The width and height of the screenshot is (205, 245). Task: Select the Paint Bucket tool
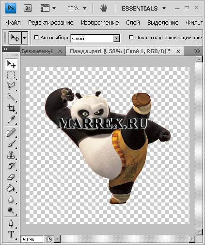tap(11, 188)
